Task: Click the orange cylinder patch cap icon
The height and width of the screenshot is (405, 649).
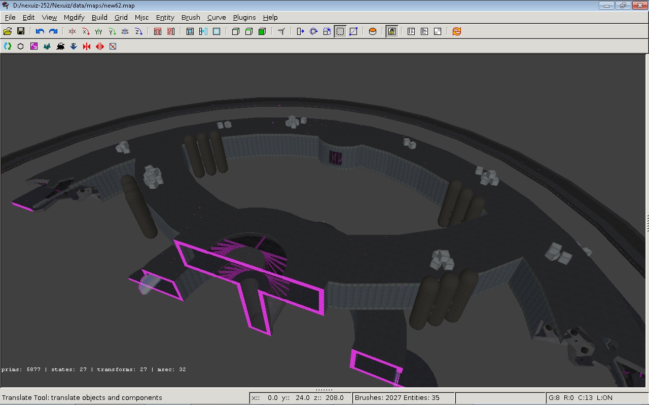Action: pyautogui.click(x=373, y=31)
